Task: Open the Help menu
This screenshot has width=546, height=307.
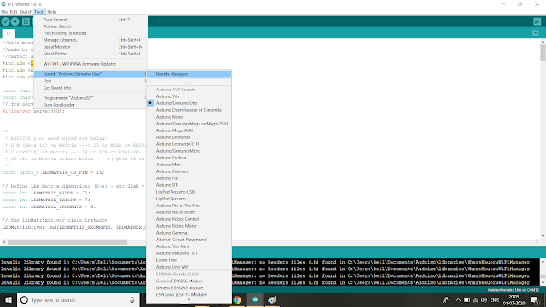Action: [51, 12]
